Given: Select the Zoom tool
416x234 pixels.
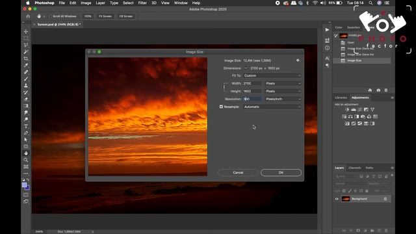Looking at the screenshot, I should click(26, 160).
